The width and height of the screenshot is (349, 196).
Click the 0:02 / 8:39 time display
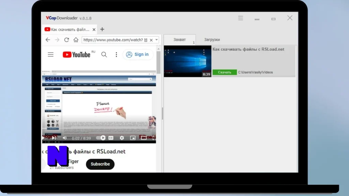81,138
